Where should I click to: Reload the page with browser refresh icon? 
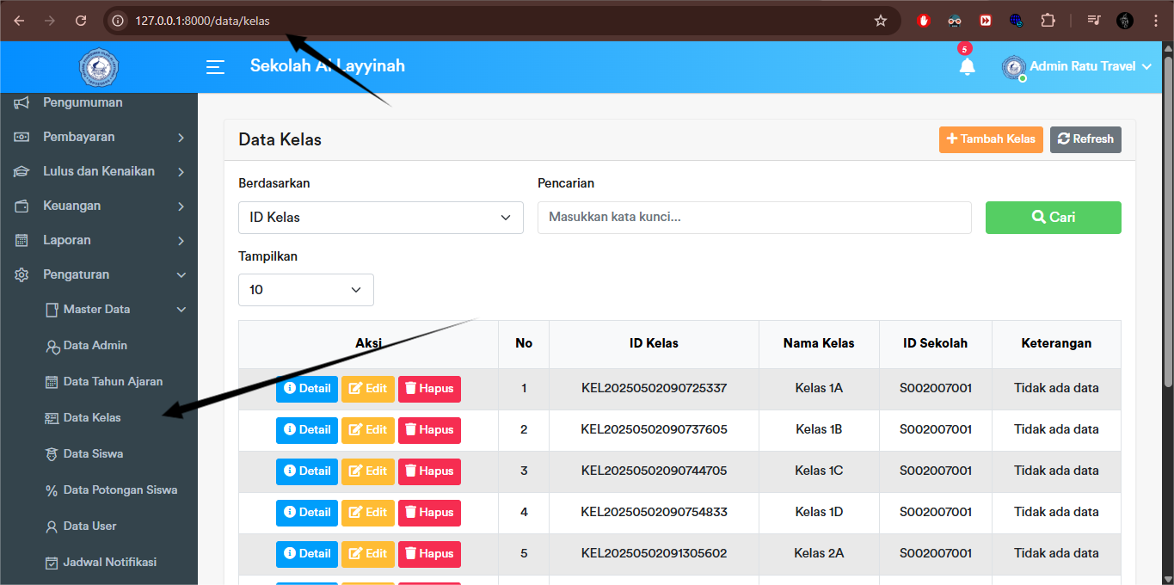[81, 21]
